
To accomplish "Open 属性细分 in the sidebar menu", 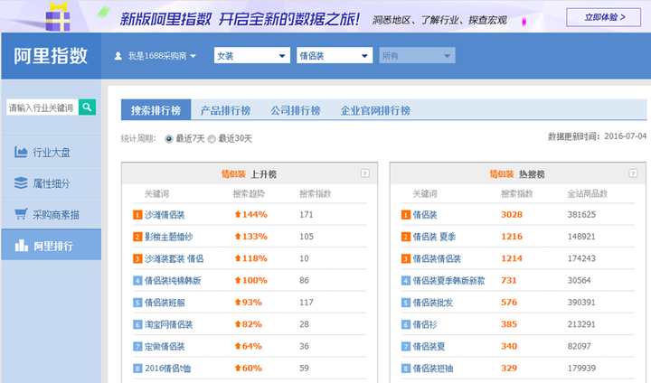I will tap(51, 183).
